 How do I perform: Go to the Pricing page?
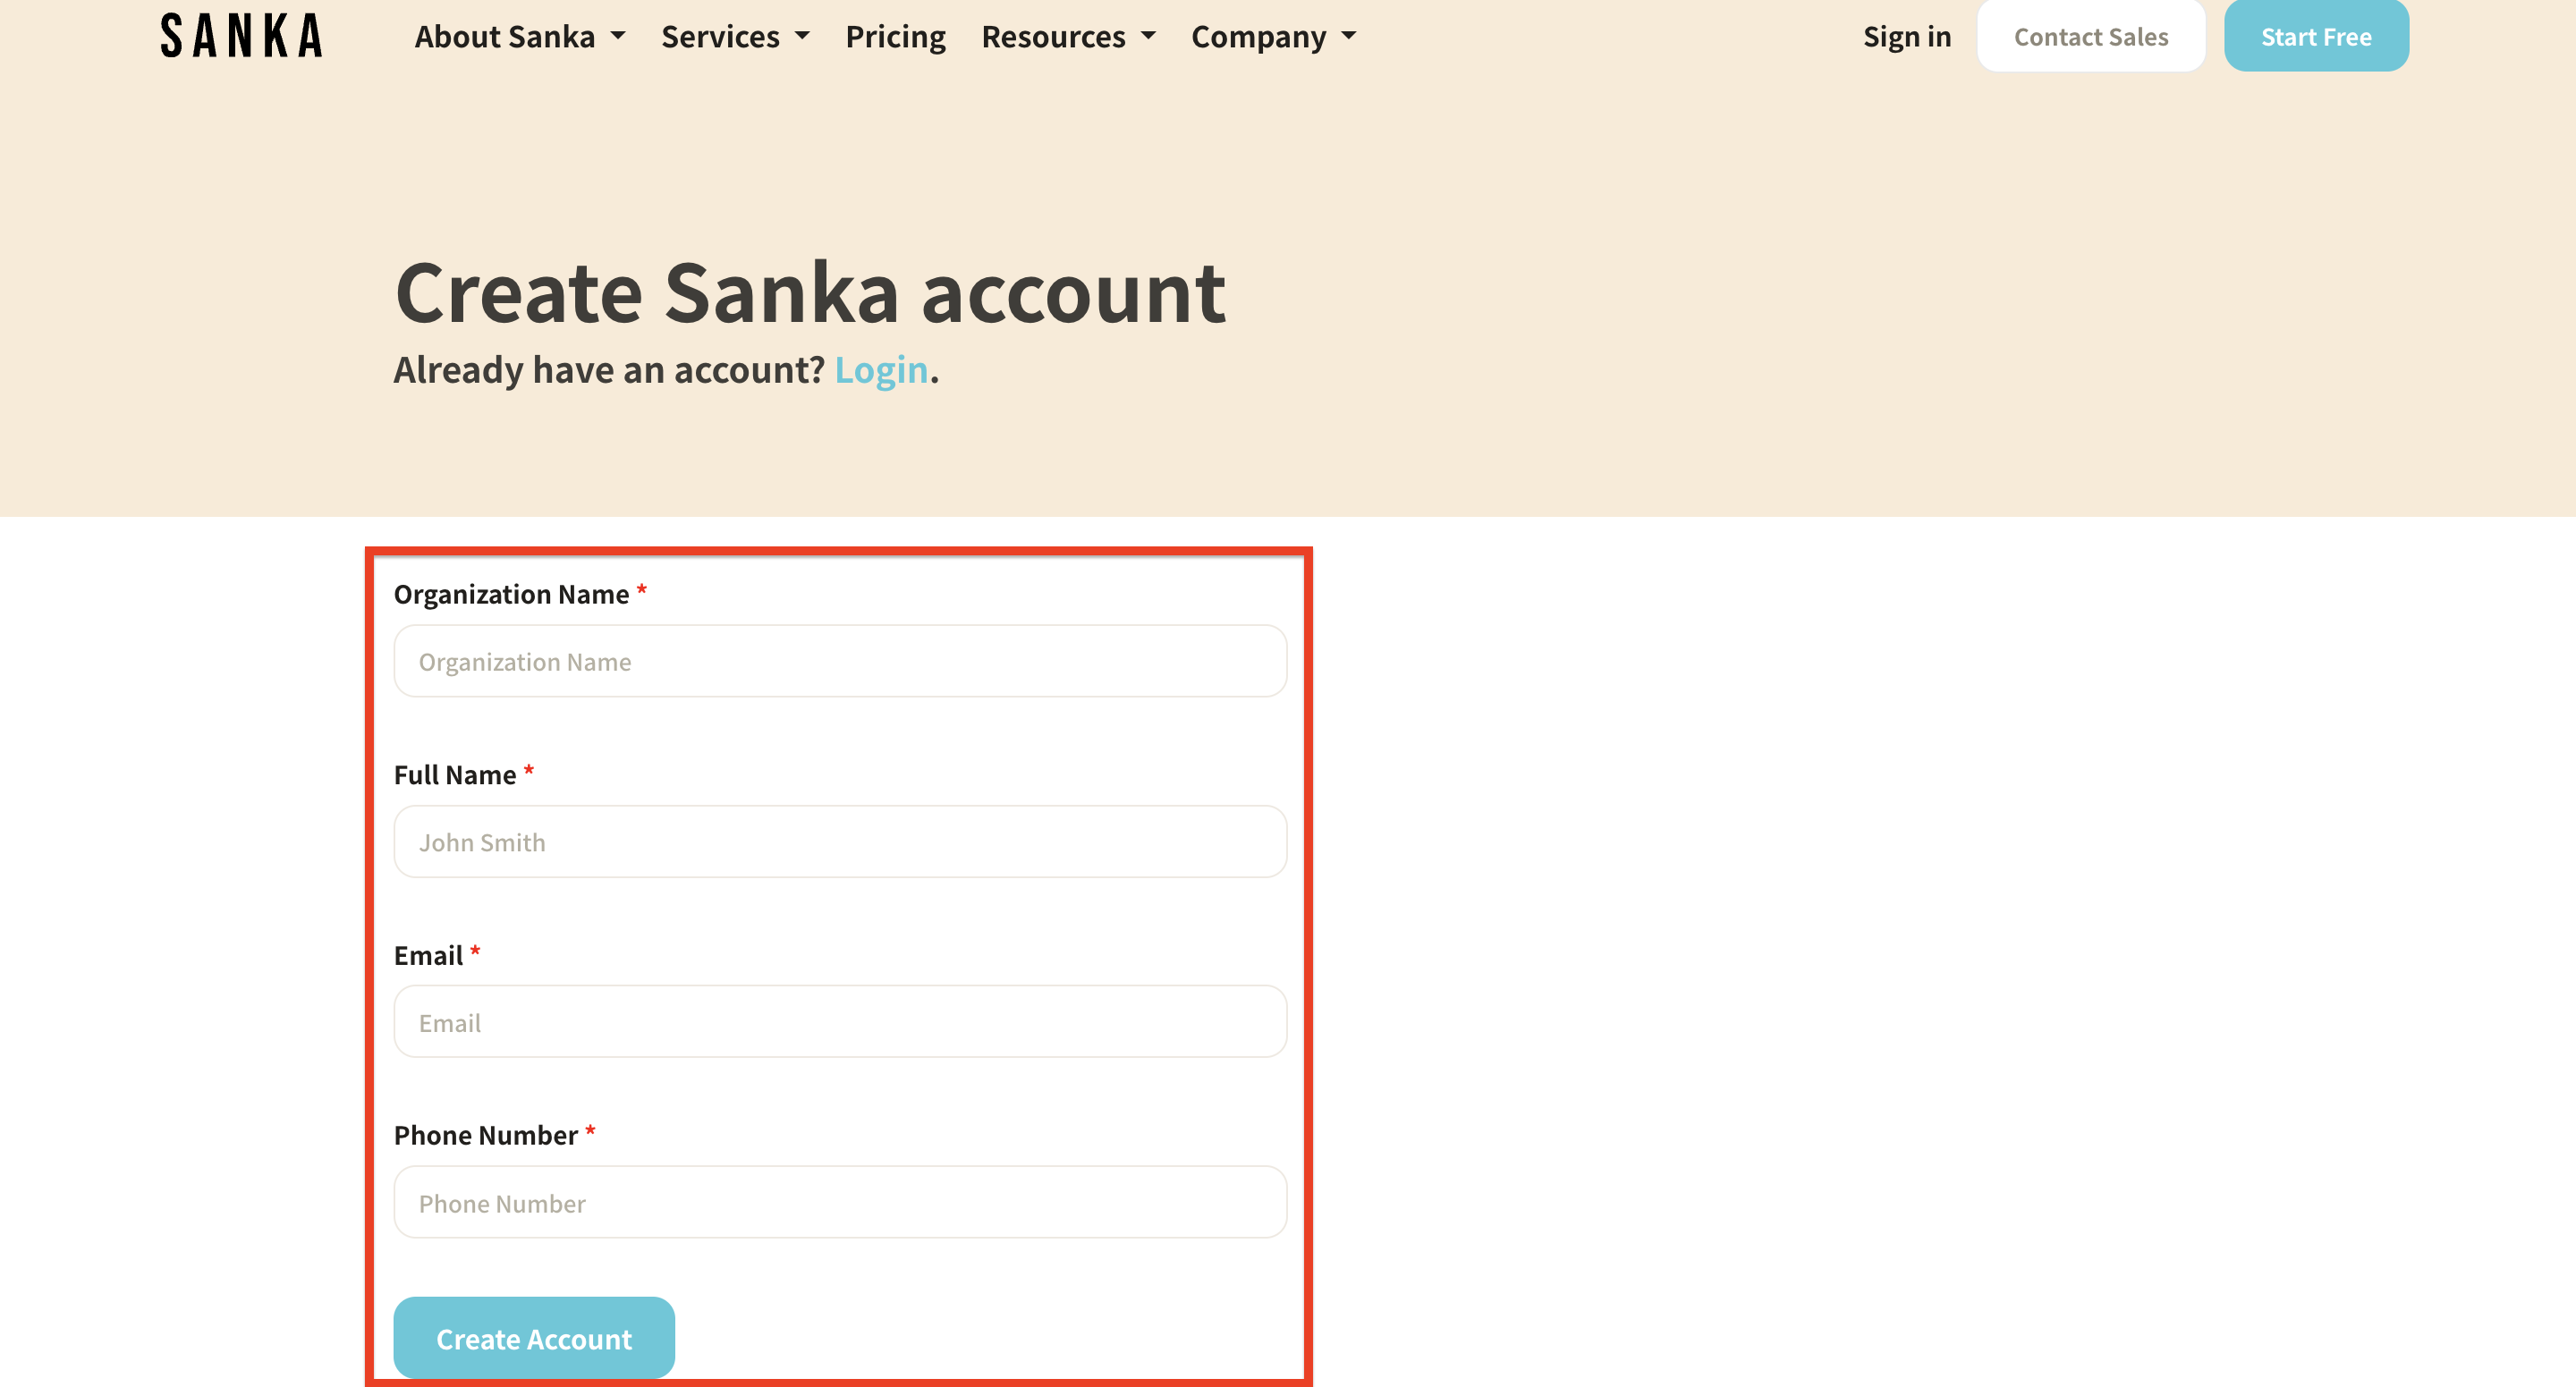click(x=895, y=37)
